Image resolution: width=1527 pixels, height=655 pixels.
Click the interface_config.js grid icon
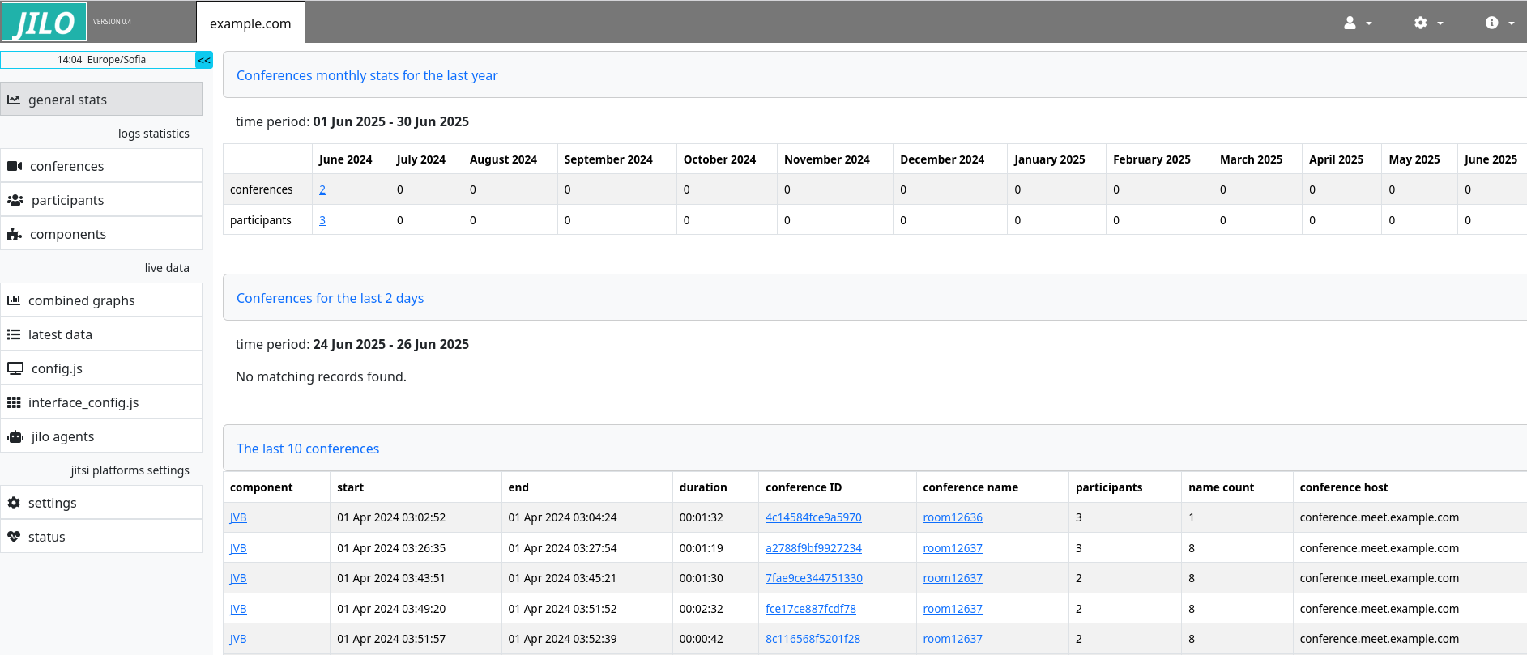coord(14,402)
